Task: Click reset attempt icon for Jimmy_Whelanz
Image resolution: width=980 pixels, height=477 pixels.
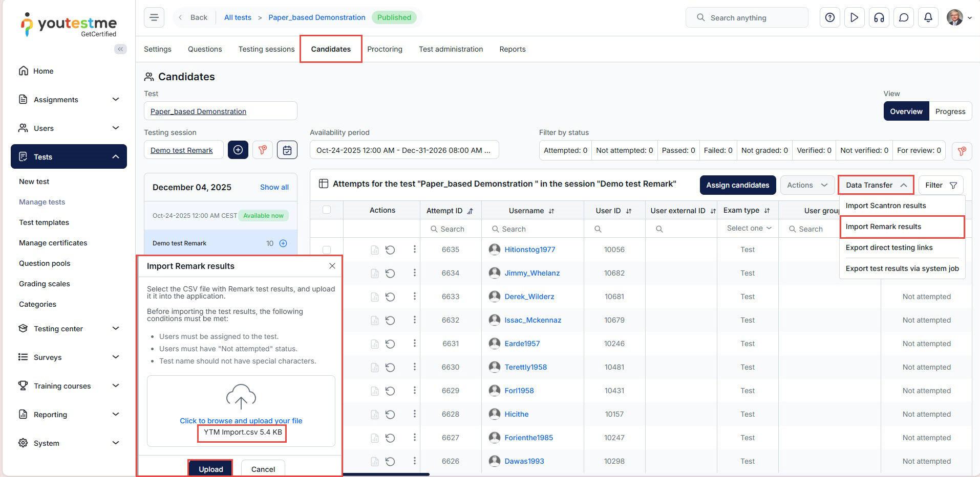Action: pyautogui.click(x=390, y=273)
